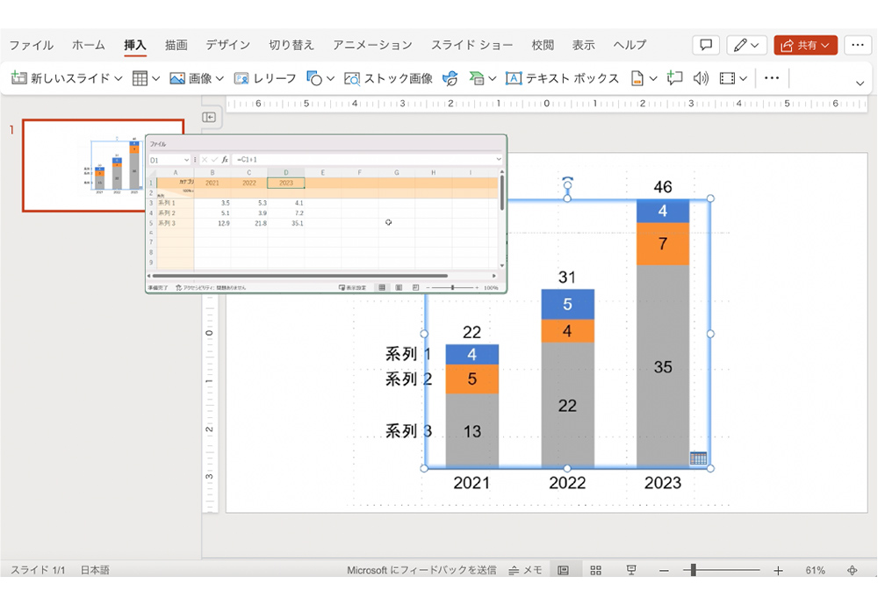The width and height of the screenshot is (878, 606).
Task: Click the D1 name box in the data sheet
Action: 169,160
